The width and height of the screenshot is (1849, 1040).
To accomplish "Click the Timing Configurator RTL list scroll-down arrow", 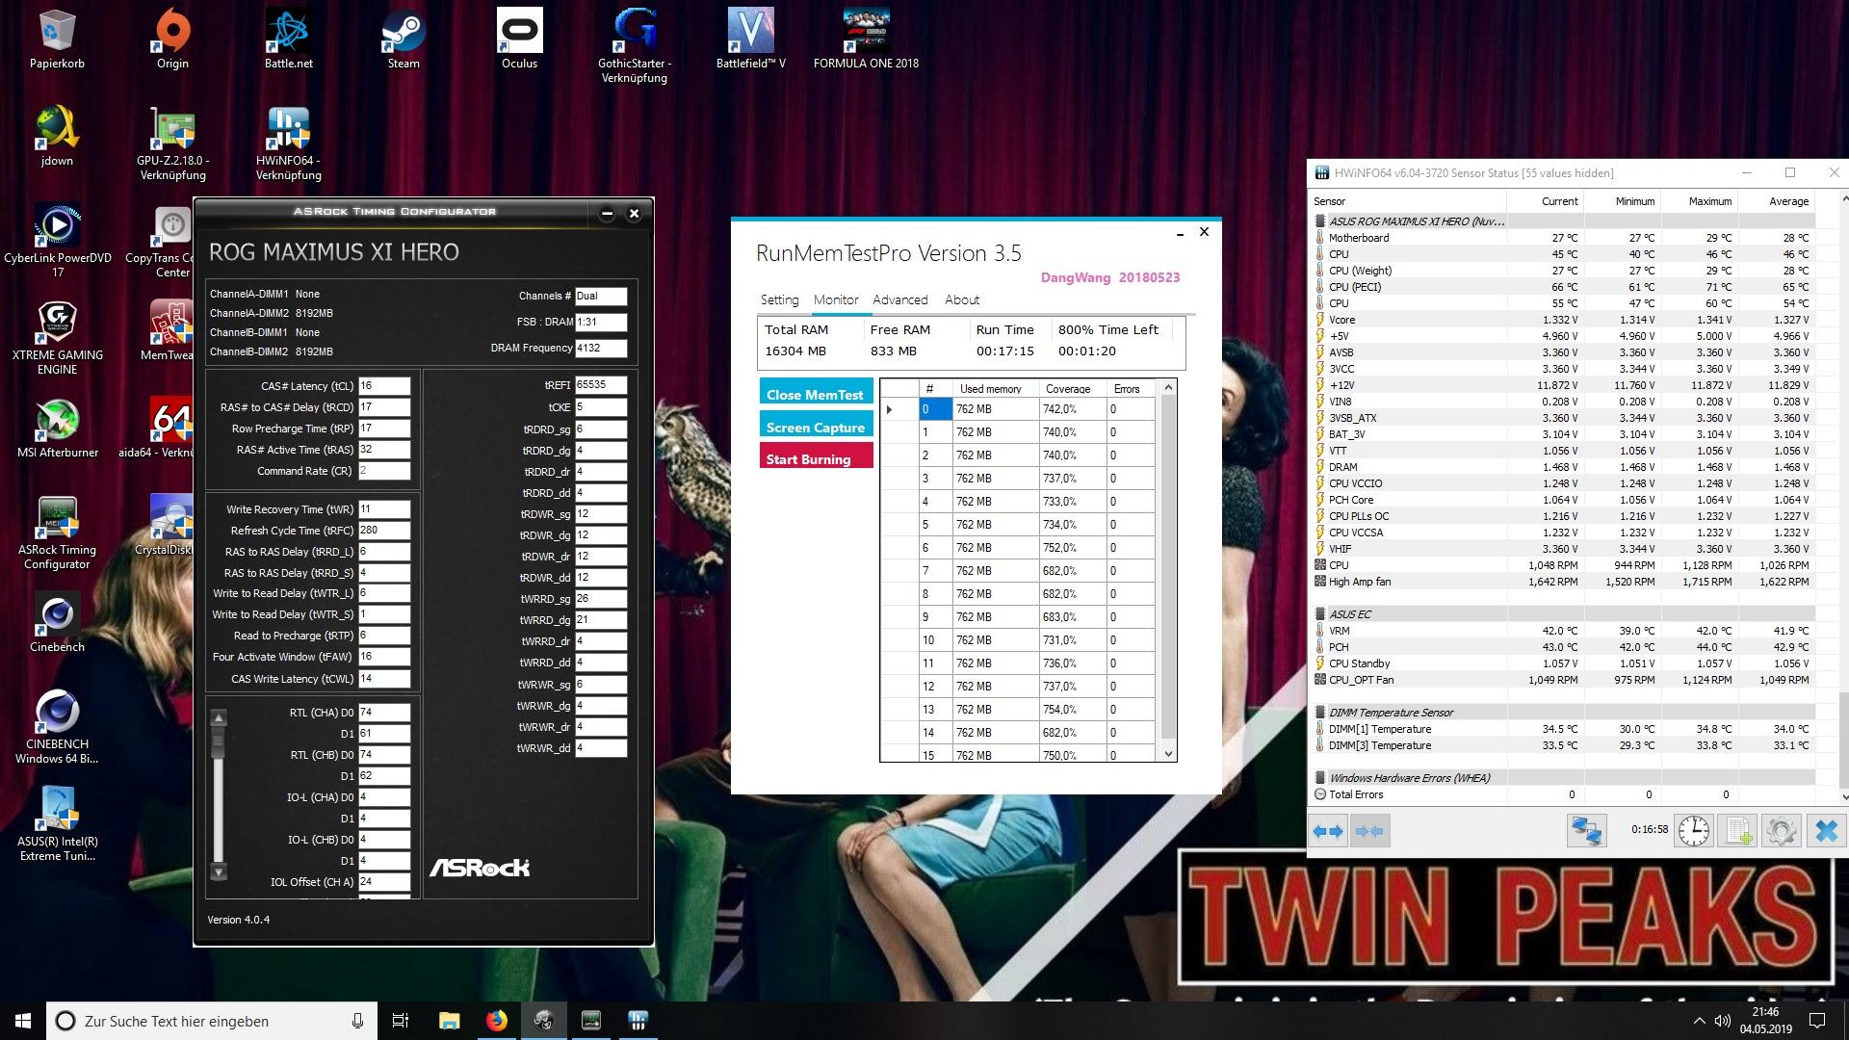I will click(219, 871).
